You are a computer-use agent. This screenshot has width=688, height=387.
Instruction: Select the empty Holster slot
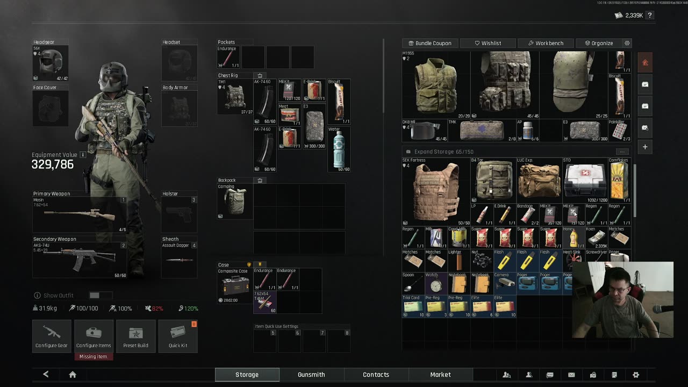pyautogui.click(x=180, y=214)
